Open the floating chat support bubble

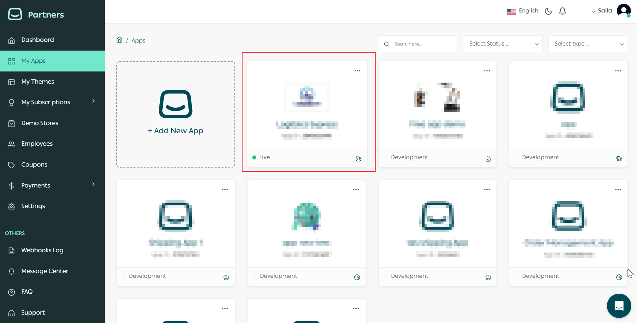619,306
